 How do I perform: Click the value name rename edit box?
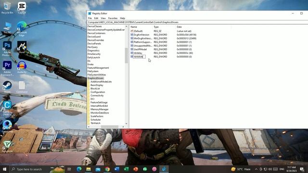(139, 57)
